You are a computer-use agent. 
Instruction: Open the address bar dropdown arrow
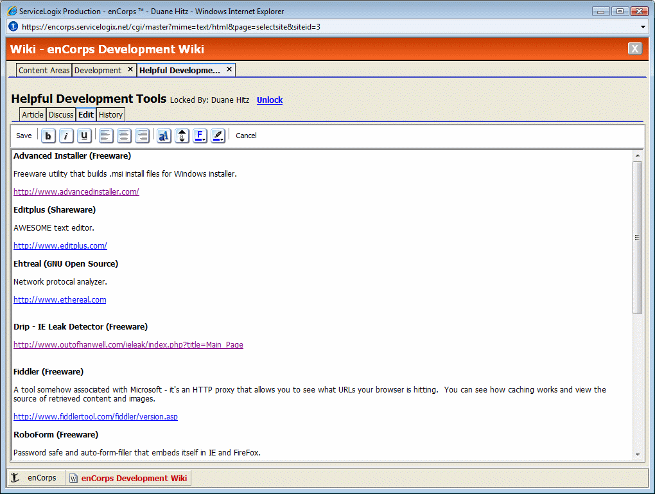(x=643, y=27)
